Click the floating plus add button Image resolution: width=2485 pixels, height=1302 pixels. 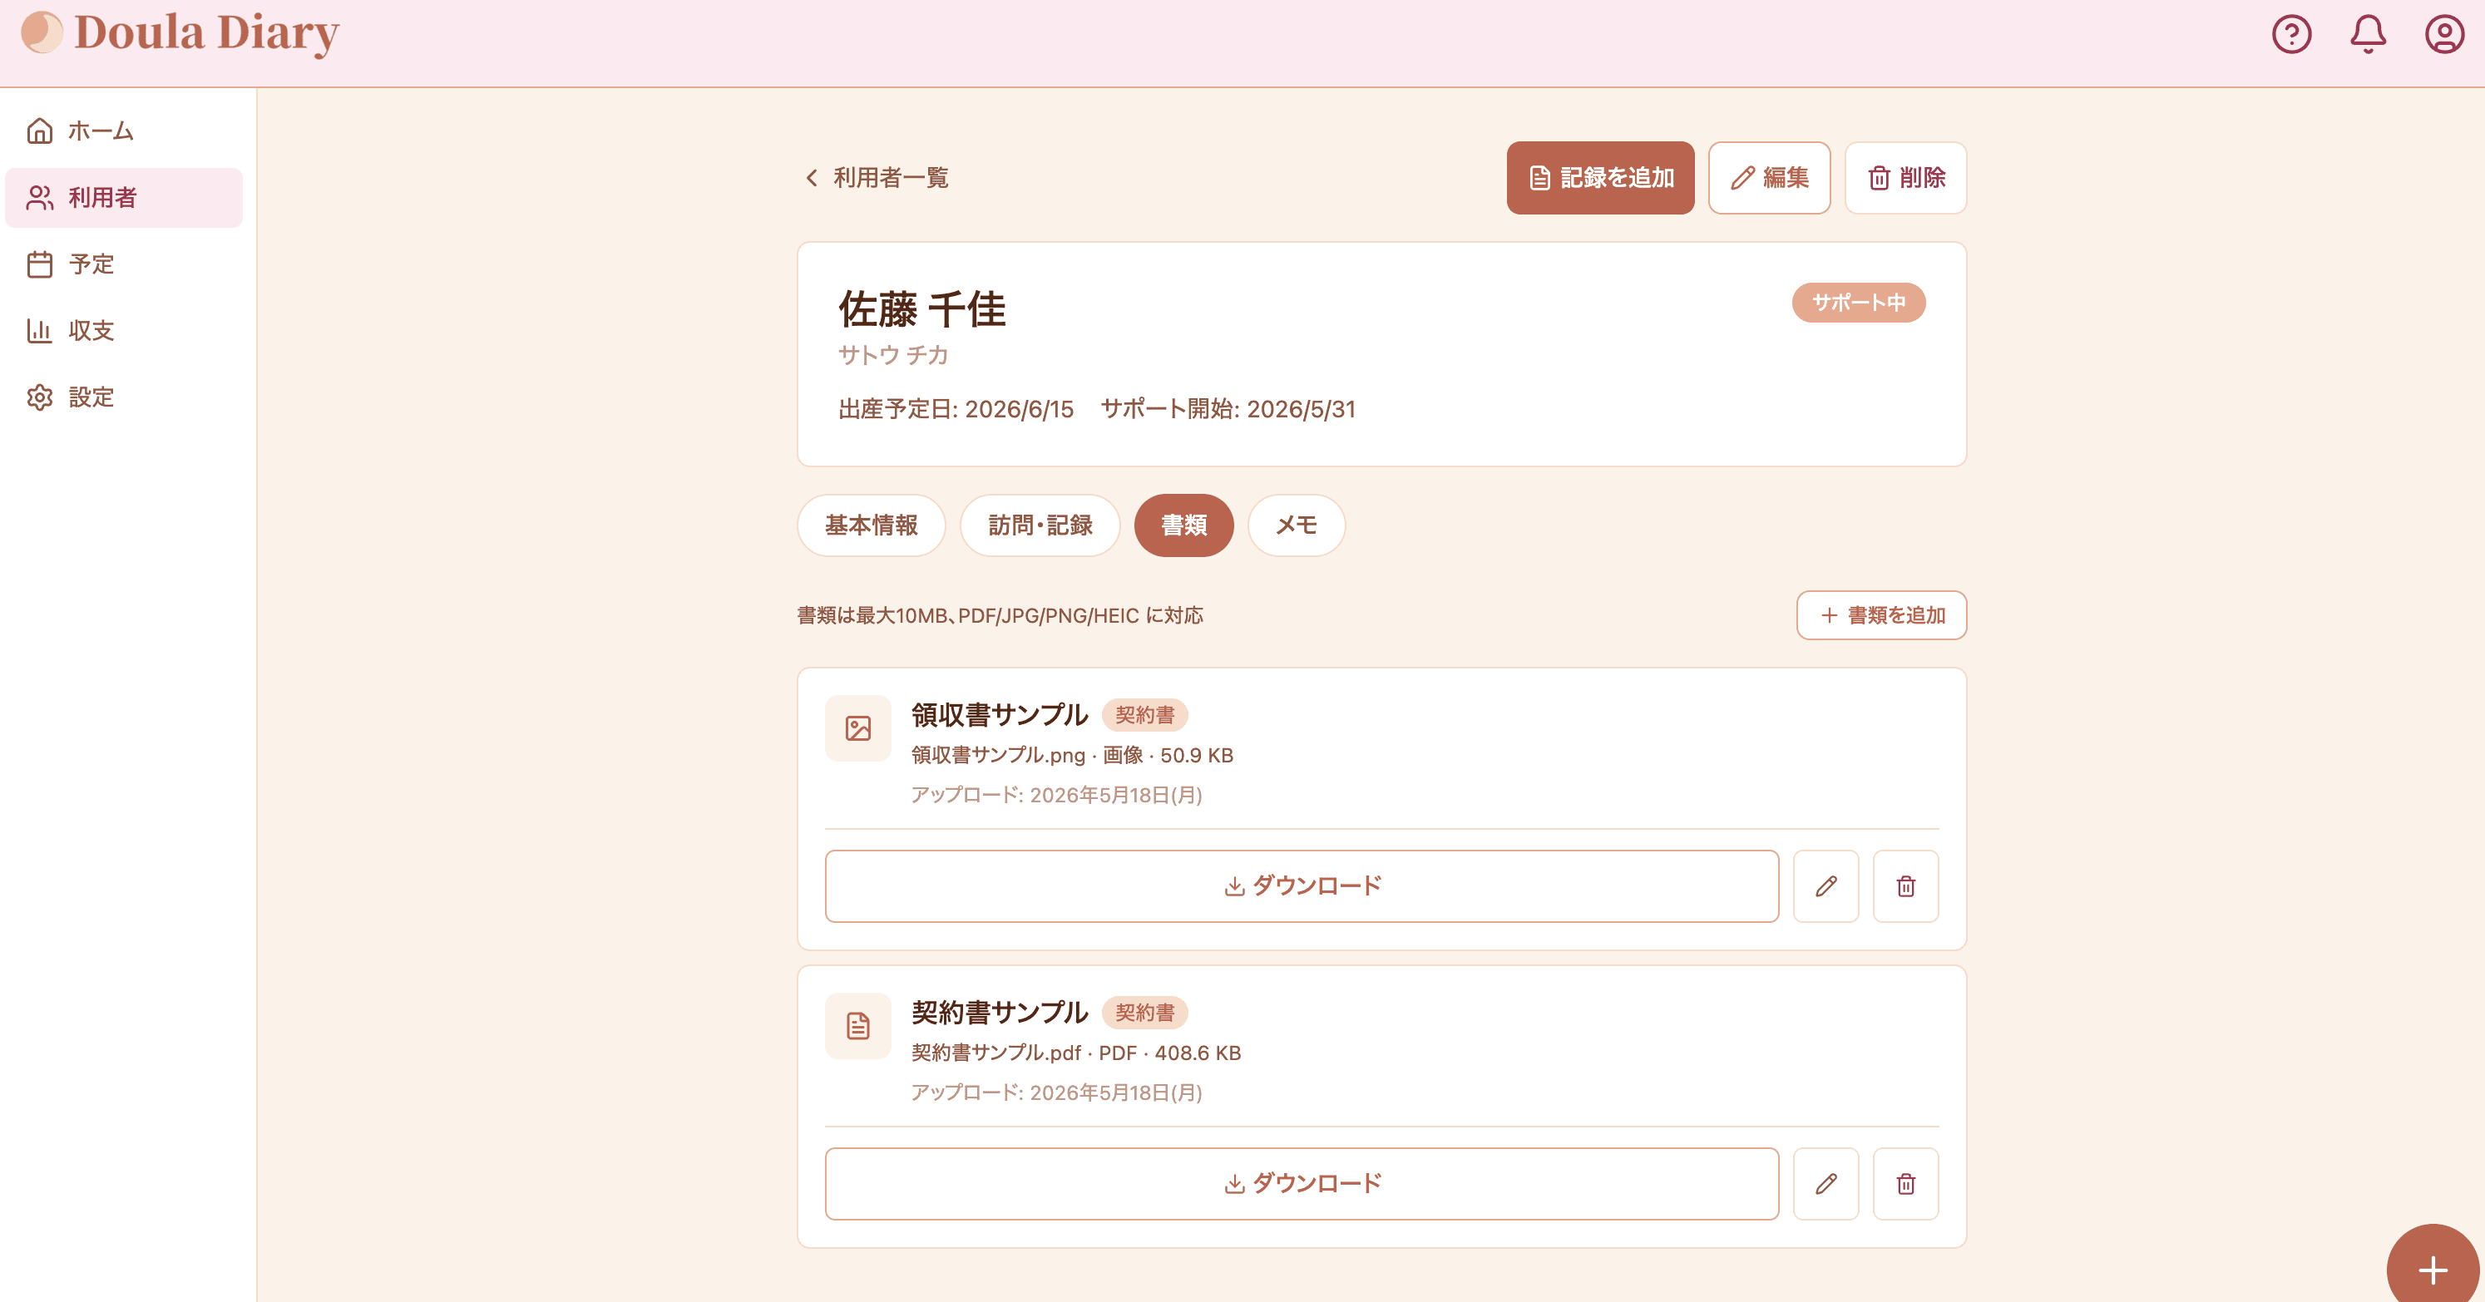tap(2433, 1270)
